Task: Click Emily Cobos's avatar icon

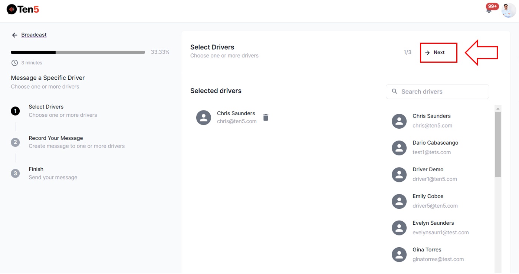Action: coord(399,201)
